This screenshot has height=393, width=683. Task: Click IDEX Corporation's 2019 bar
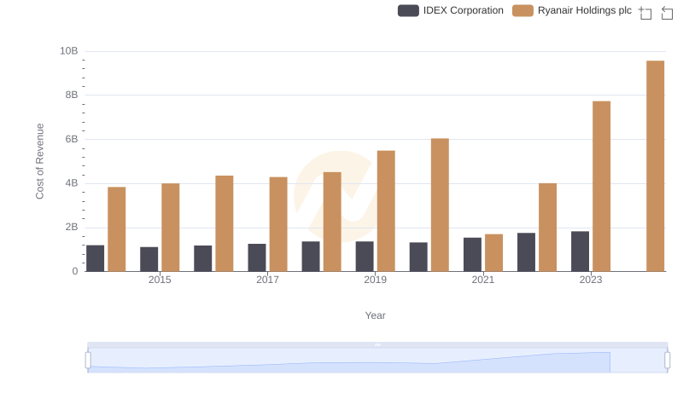365,257
